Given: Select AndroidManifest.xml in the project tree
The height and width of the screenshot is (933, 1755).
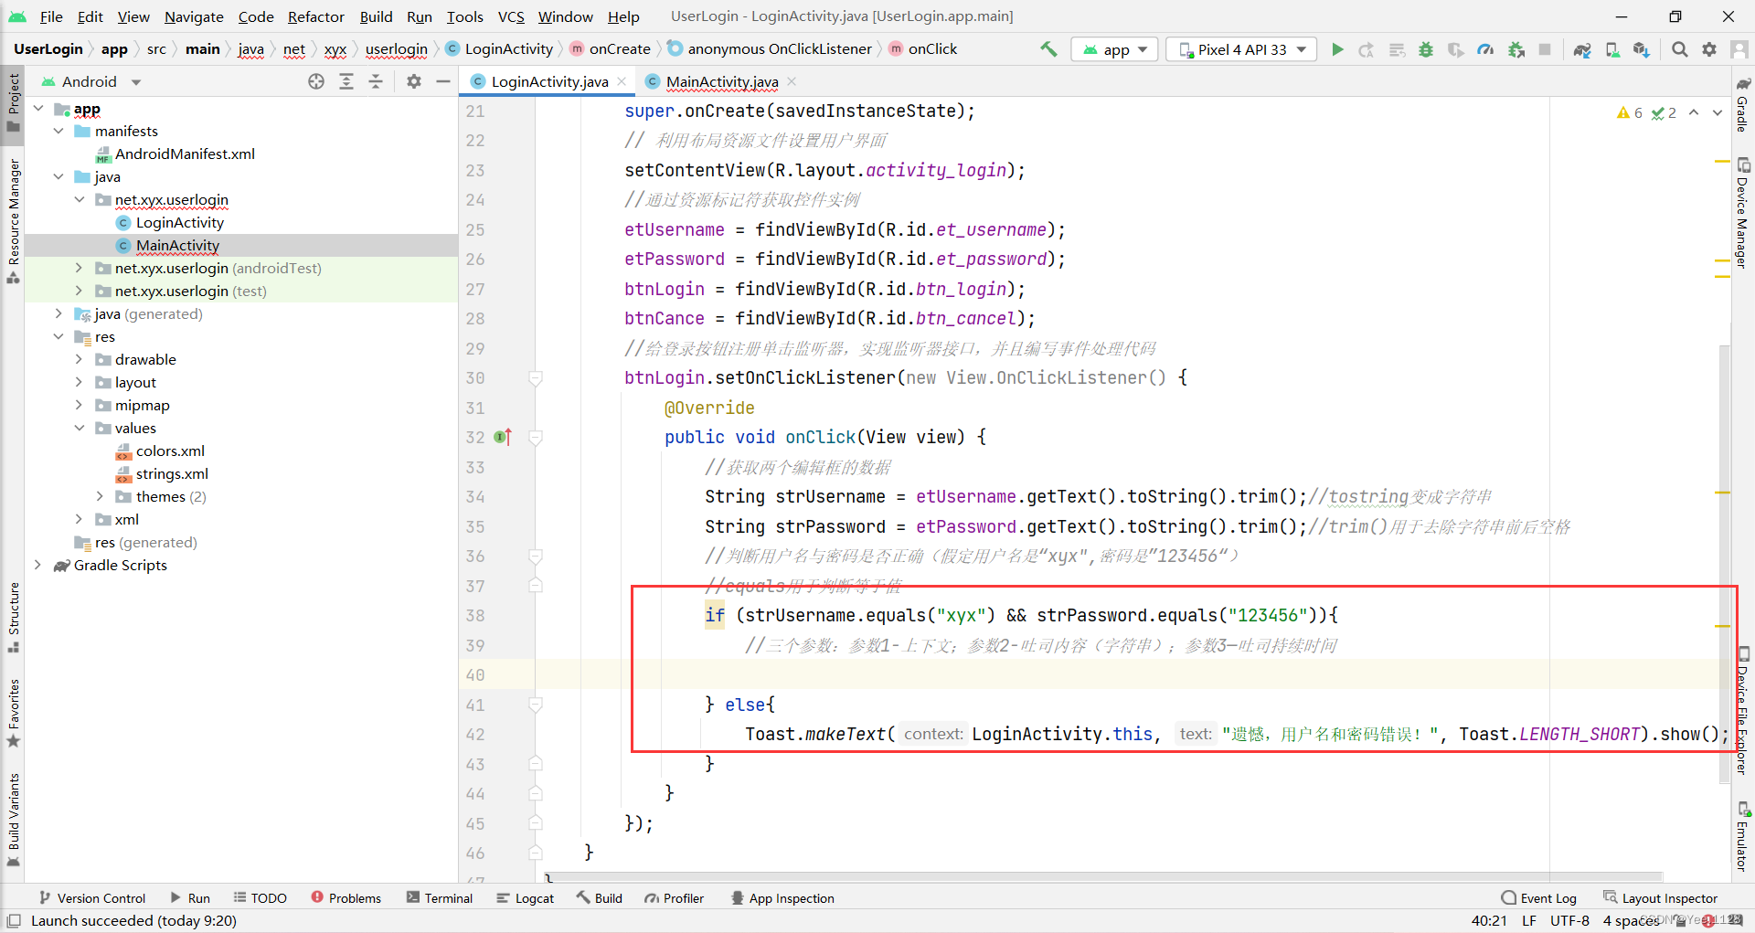Looking at the screenshot, I should pyautogui.click(x=185, y=154).
